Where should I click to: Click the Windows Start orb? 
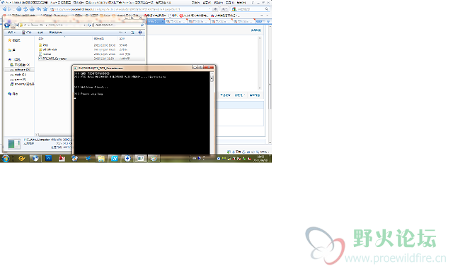tap(6, 158)
